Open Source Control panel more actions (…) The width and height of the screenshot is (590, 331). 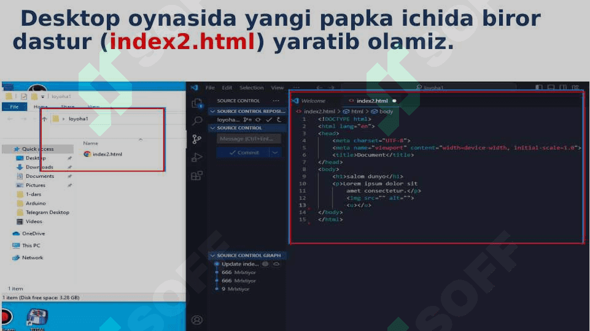(x=276, y=101)
